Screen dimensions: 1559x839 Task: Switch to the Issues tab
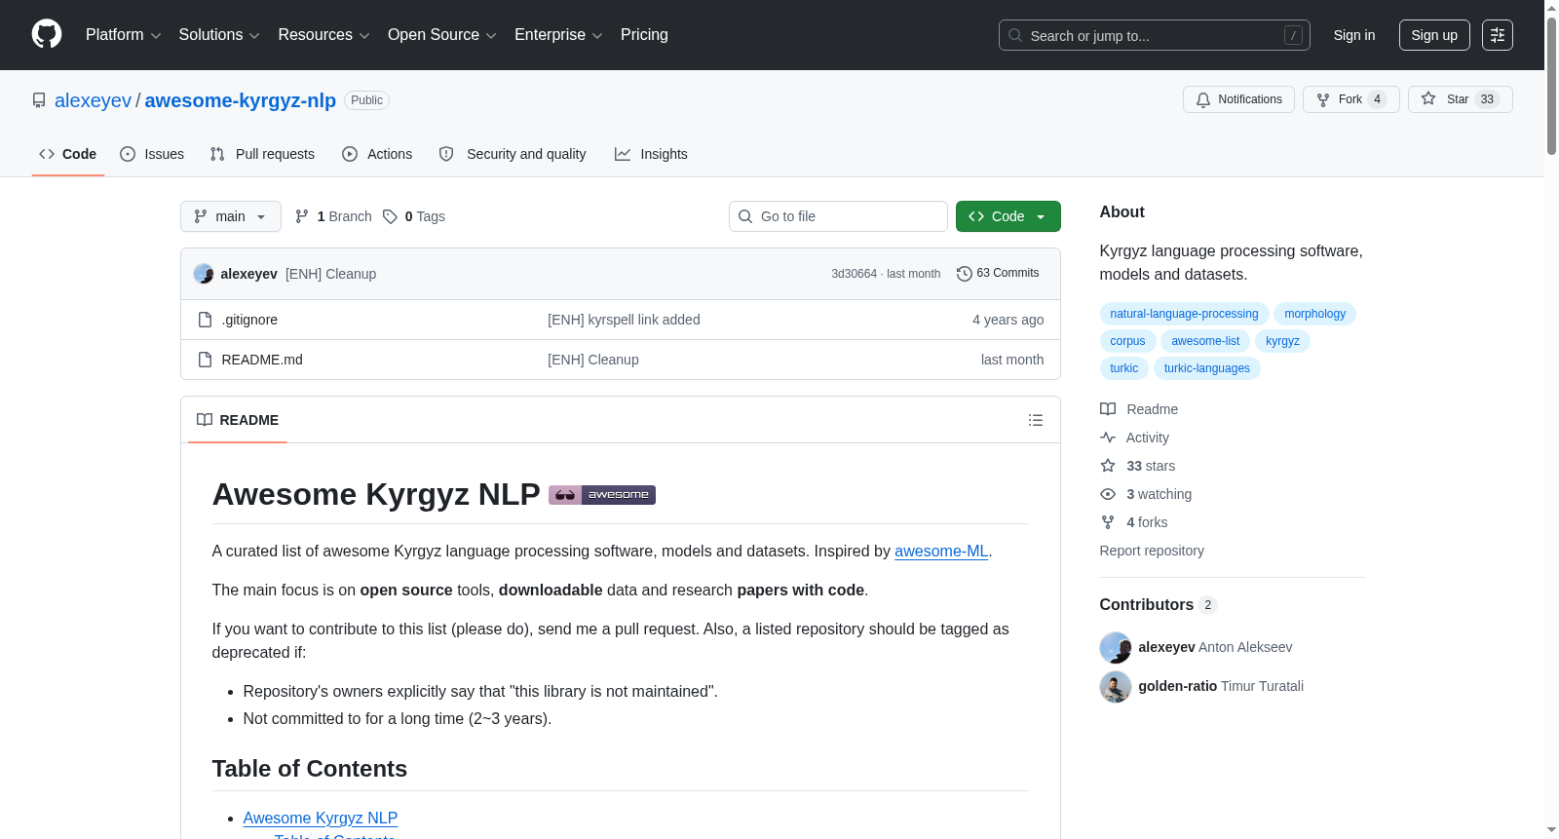tap(152, 154)
